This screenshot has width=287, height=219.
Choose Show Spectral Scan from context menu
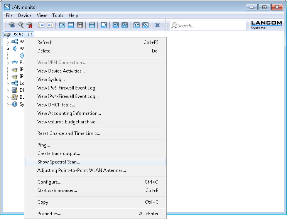(x=59, y=162)
